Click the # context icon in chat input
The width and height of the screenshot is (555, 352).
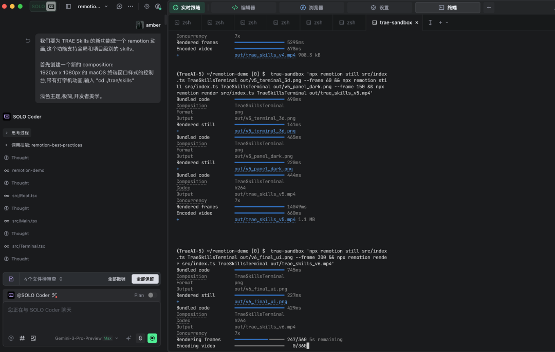tap(22, 338)
